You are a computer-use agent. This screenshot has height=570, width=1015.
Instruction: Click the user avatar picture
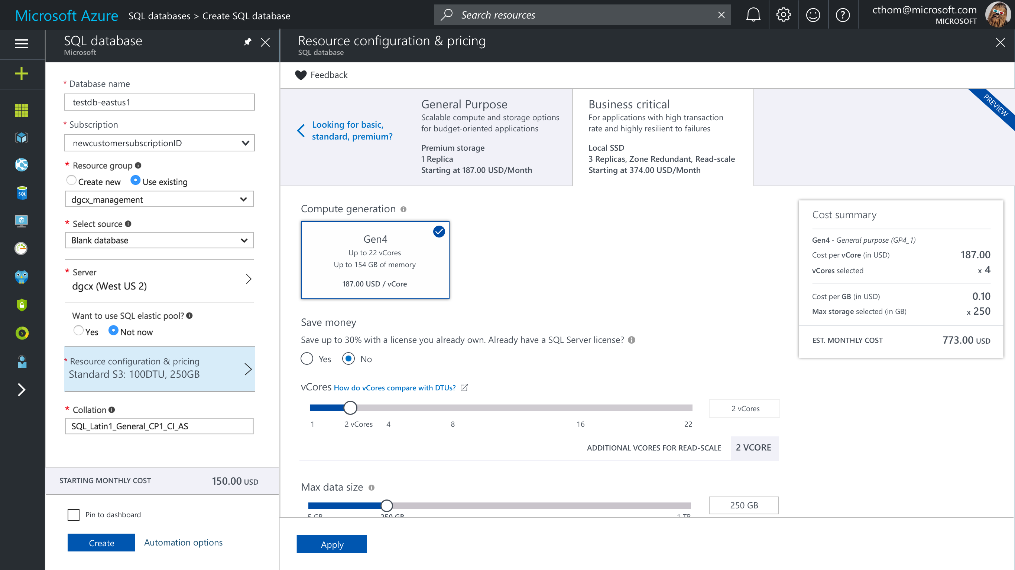click(x=997, y=15)
